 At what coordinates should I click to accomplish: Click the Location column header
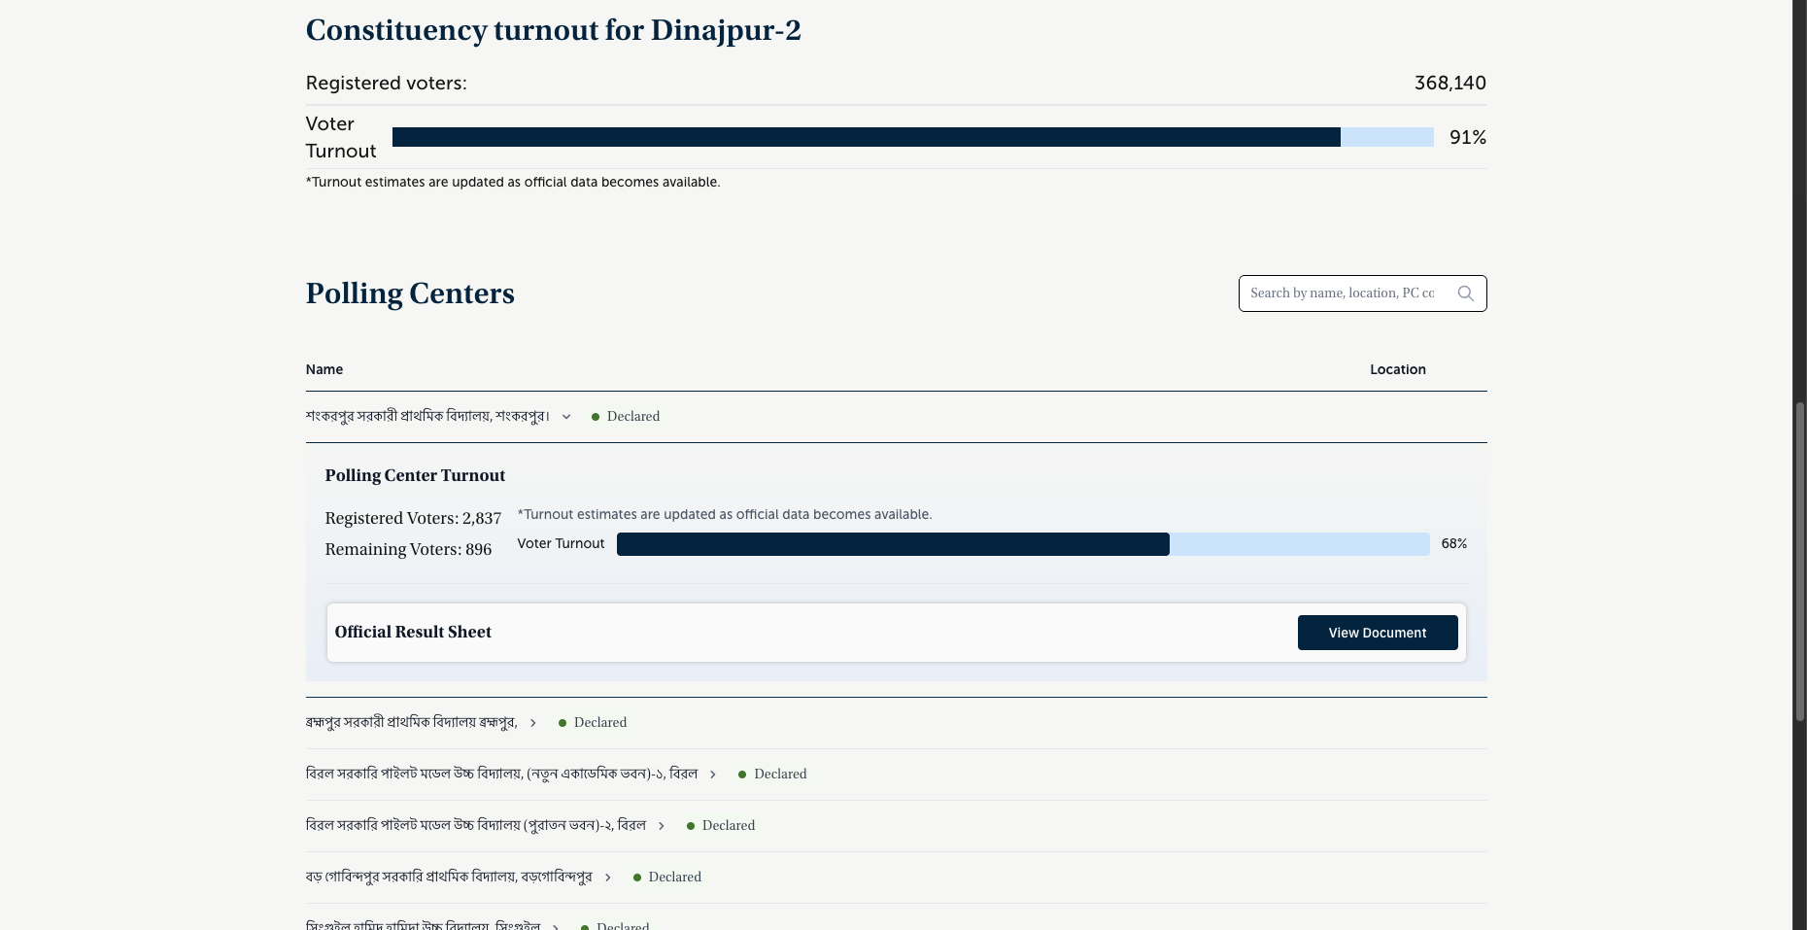tap(1398, 369)
